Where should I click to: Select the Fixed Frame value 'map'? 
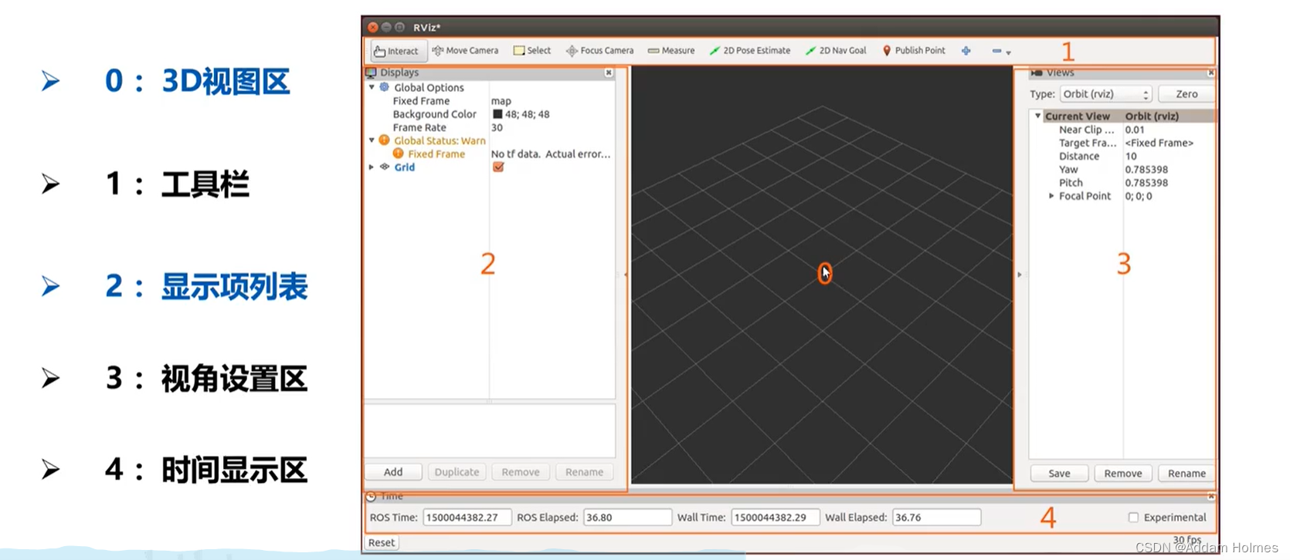click(x=501, y=101)
